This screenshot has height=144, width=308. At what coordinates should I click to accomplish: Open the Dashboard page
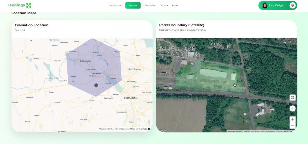[115, 6]
